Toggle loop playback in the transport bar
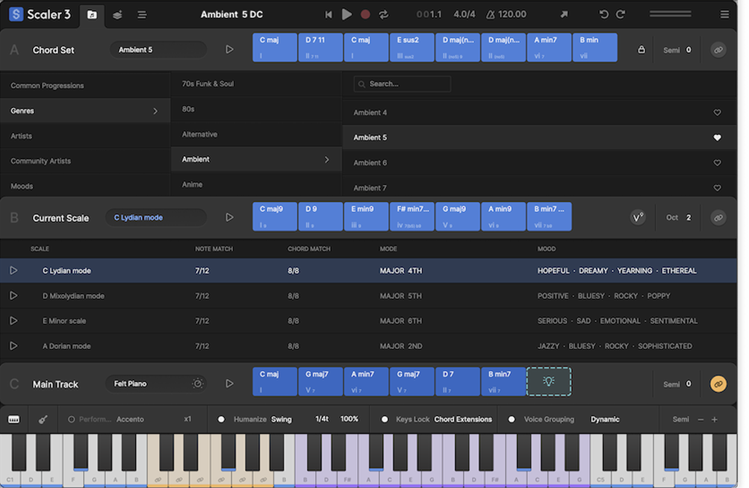This screenshot has height=488, width=749. click(x=384, y=14)
